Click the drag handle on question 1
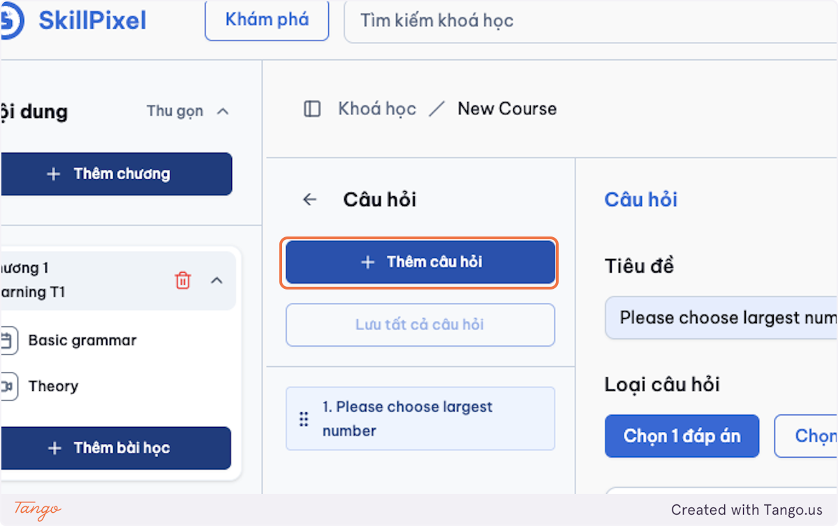 coord(304,419)
